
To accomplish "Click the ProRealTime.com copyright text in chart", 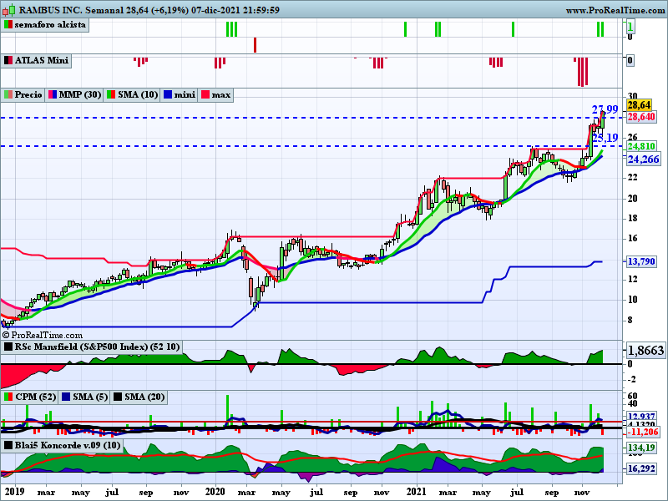I will [43, 336].
